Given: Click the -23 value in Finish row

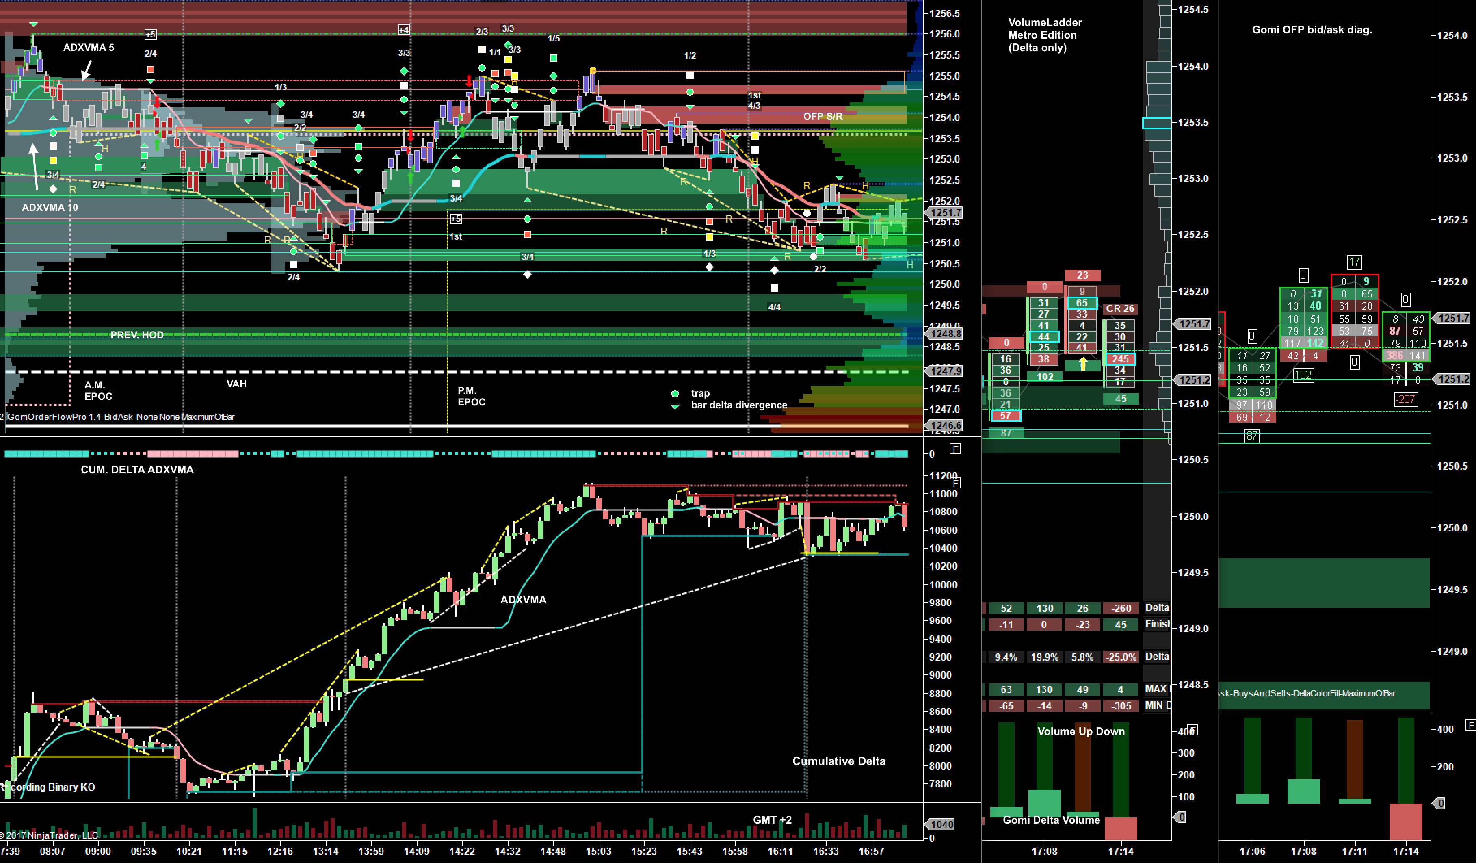Looking at the screenshot, I should pos(1082,624).
